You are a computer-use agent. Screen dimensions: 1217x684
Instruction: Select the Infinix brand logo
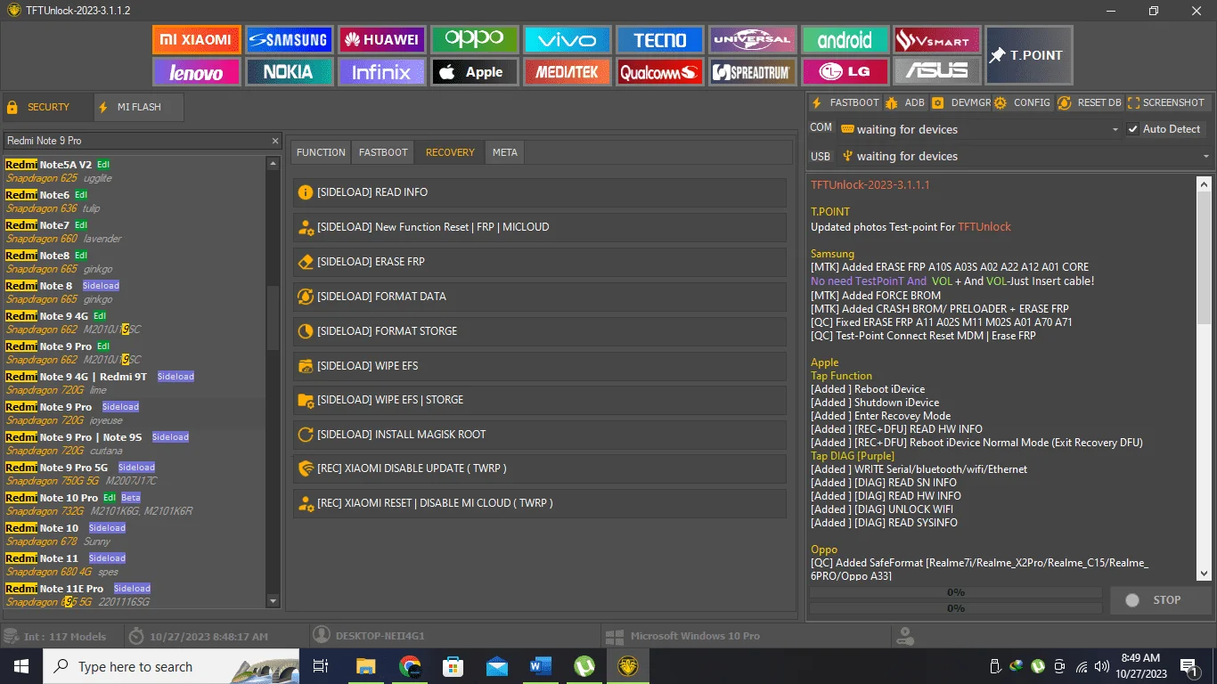pos(381,72)
